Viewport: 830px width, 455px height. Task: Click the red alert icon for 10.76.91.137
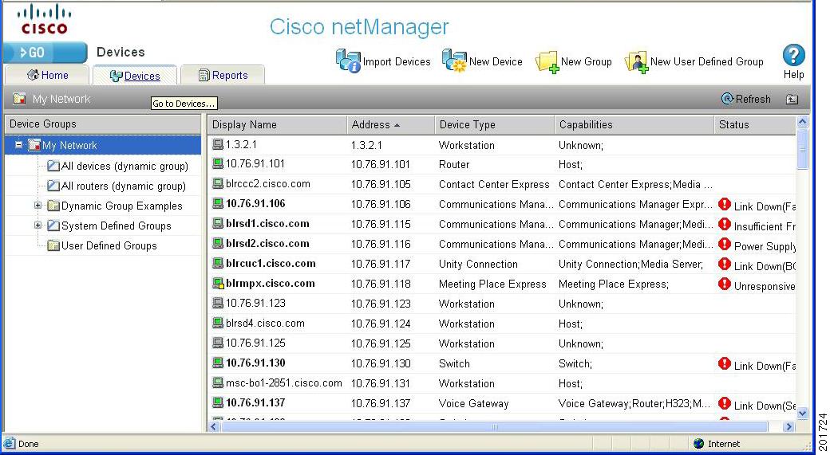pos(724,403)
